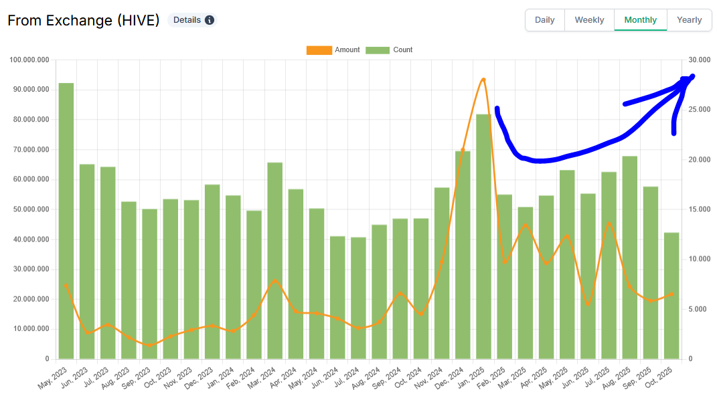Click the info icon next to Details
The image size is (717, 402).
210,20
